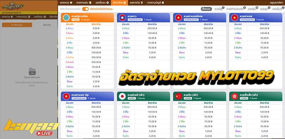Open รายการเล่น in the top bar
The width and height of the screenshot is (285, 139).
pos(84,3)
